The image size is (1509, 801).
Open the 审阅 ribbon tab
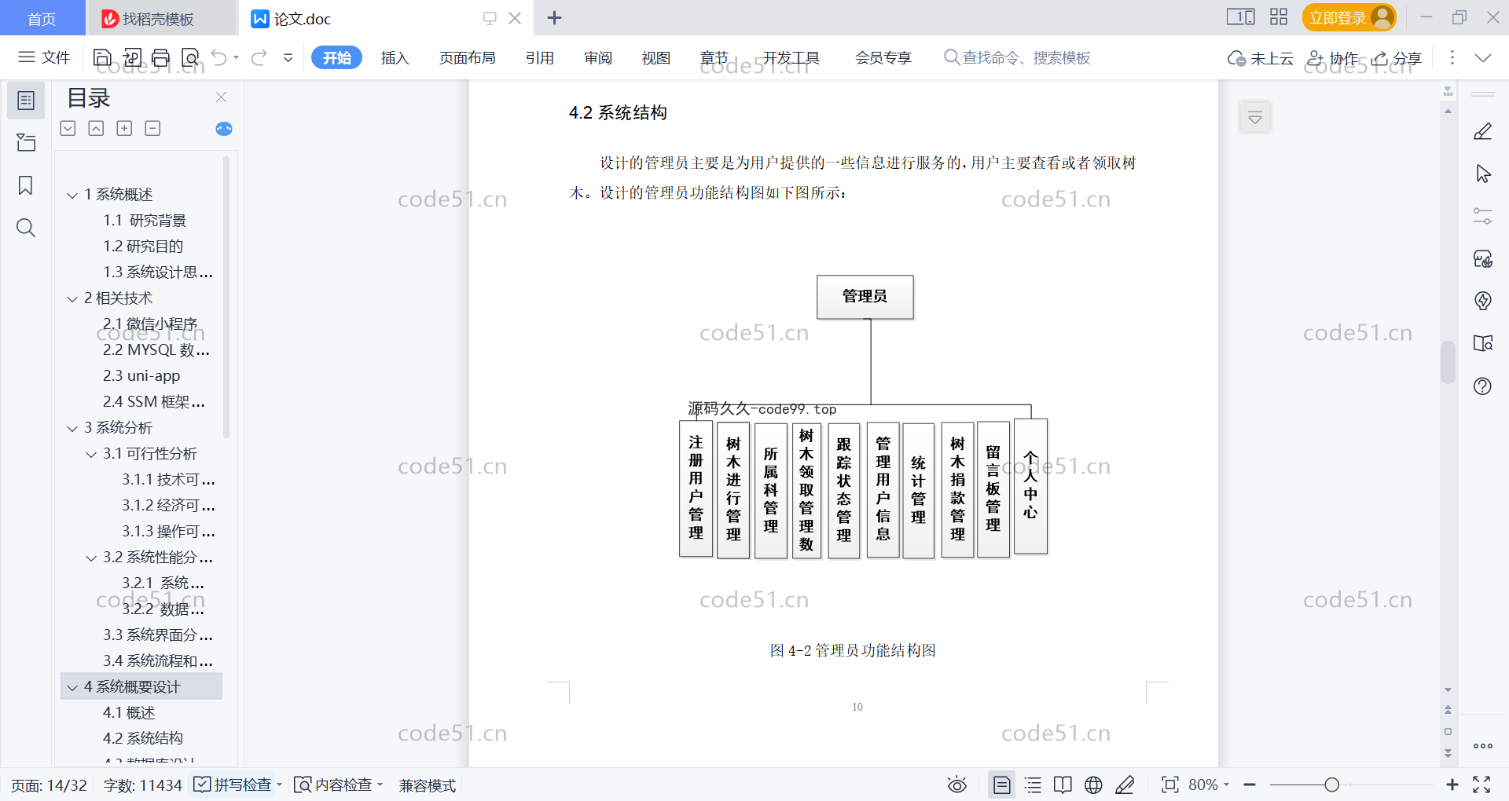pyautogui.click(x=598, y=57)
